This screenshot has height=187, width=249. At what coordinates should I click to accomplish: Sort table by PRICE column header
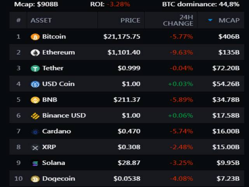(130, 20)
